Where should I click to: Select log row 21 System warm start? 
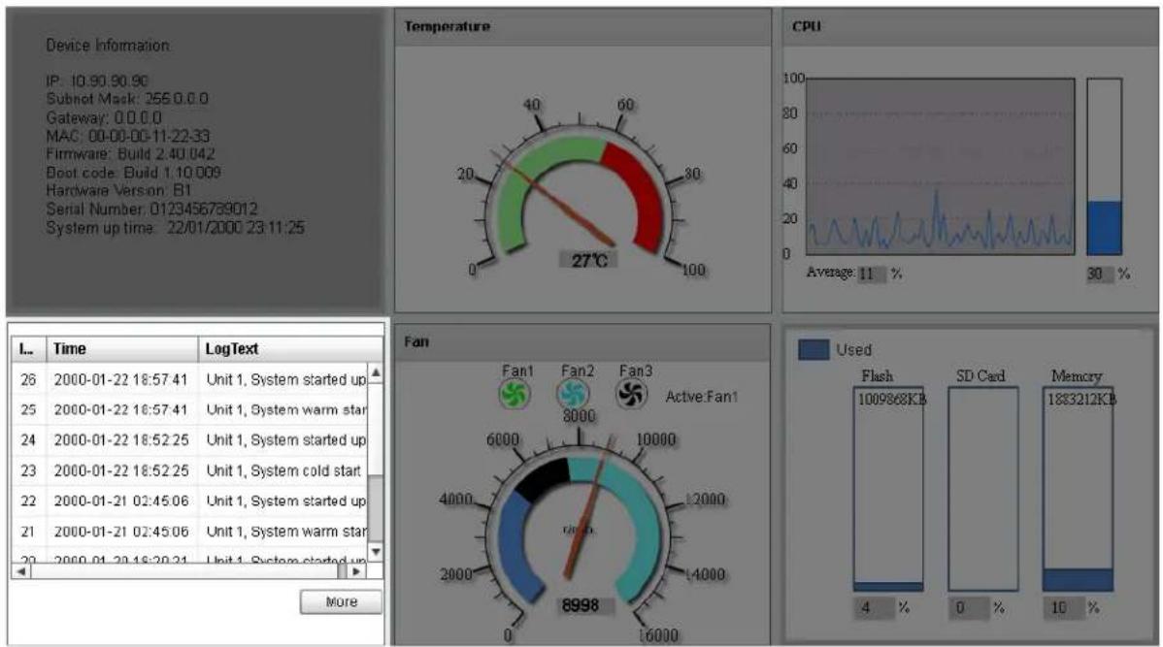(x=190, y=532)
